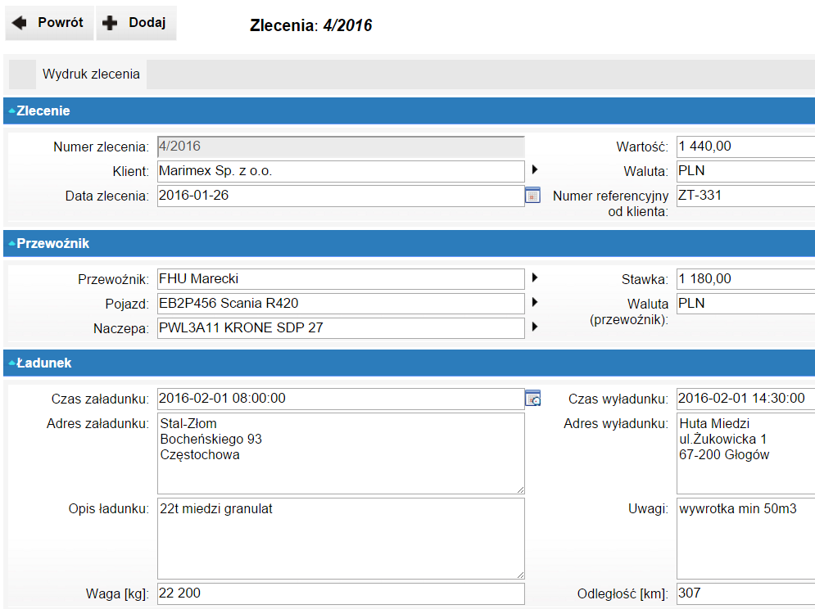Click arrow next to Pojazd field

pos(535,302)
